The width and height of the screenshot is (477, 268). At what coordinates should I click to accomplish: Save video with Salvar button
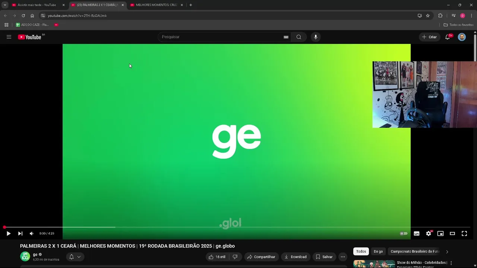pyautogui.click(x=324, y=257)
